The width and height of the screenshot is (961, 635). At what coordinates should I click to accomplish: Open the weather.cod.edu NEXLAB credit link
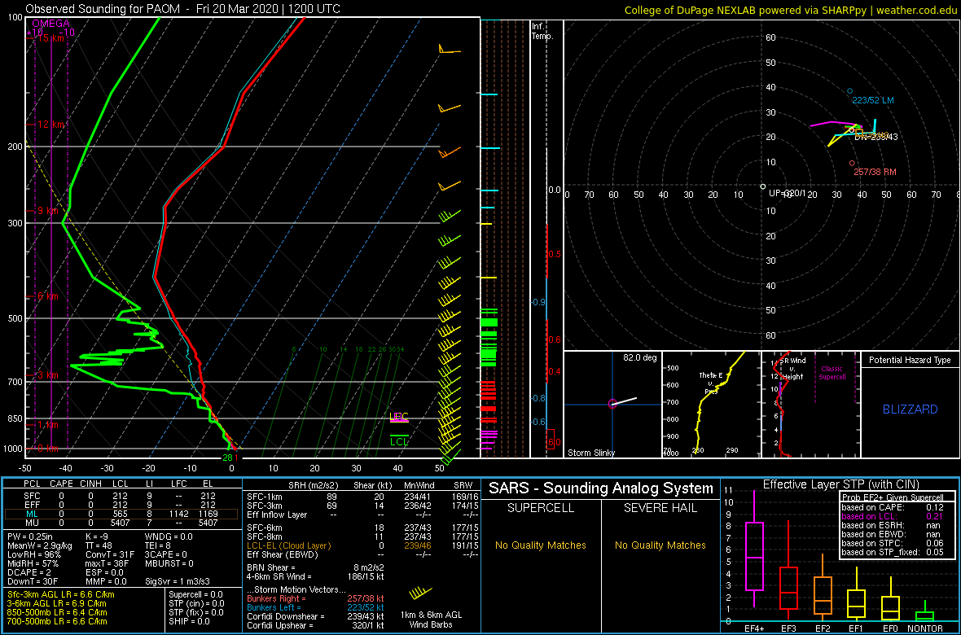click(x=792, y=9)
